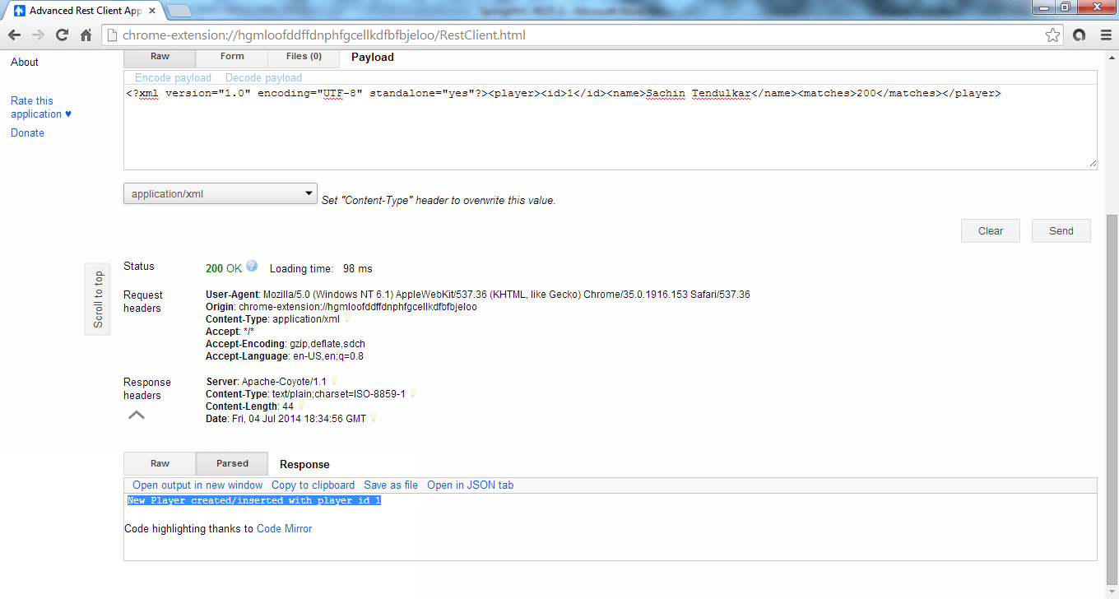Click the back navigation arrow
The image size is (1119, 599).
(x=14, y=36)
